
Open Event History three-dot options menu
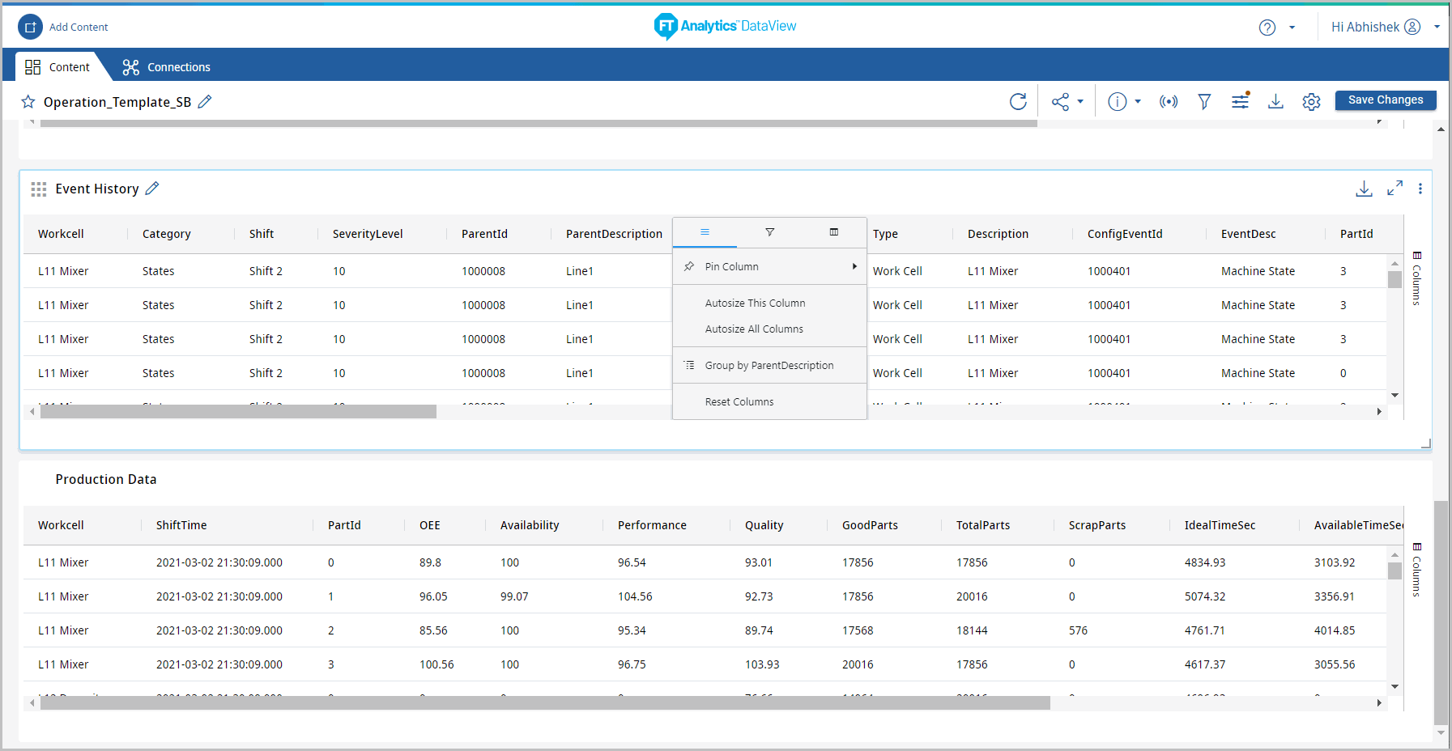click(1420, 189)
